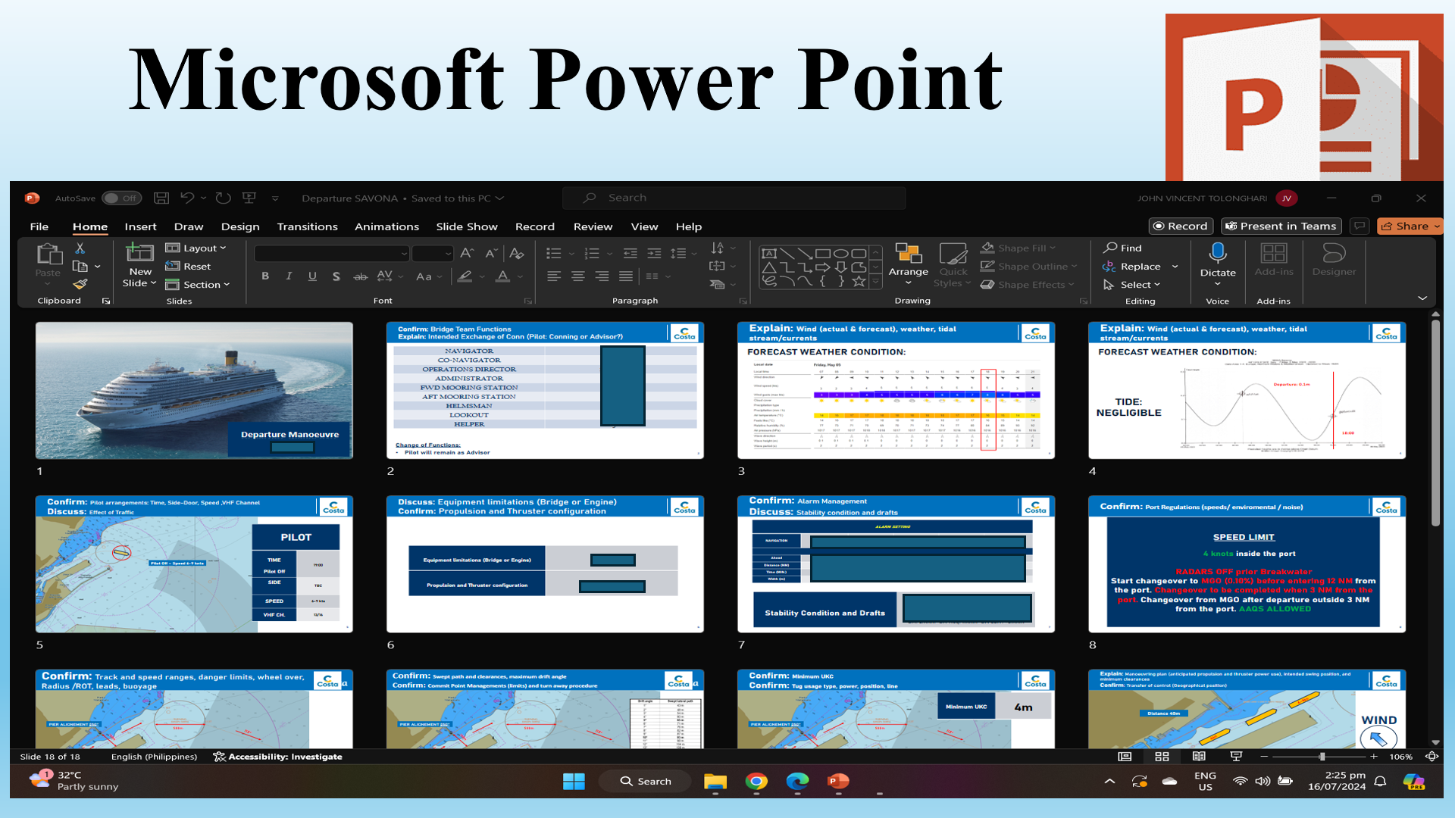This screenshot has height=818, width=1455.
Task: Click the Share button
Action: click(x=1409, y=226)
